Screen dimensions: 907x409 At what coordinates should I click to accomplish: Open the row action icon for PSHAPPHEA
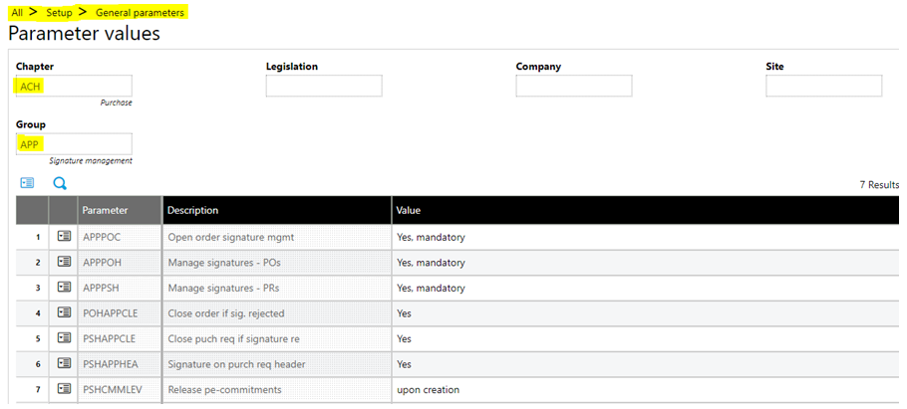pyautogui.click(x=63, y=363)
